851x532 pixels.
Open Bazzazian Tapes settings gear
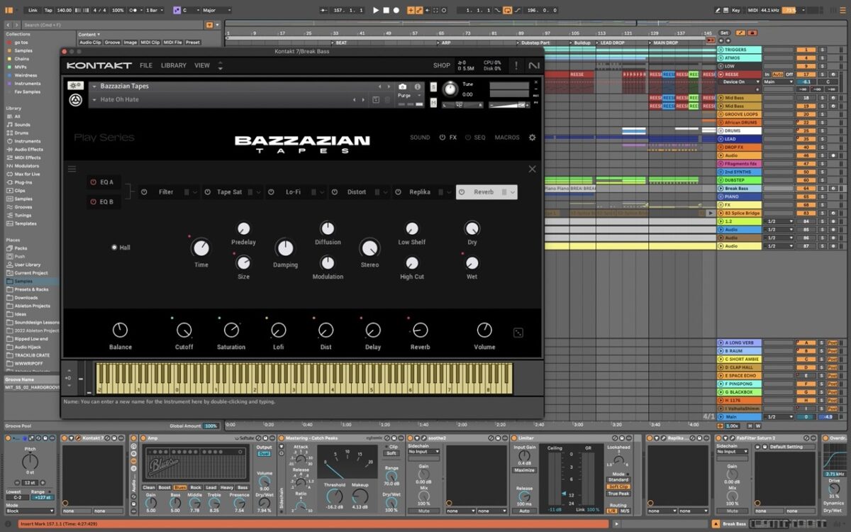[x=532, y=138]
